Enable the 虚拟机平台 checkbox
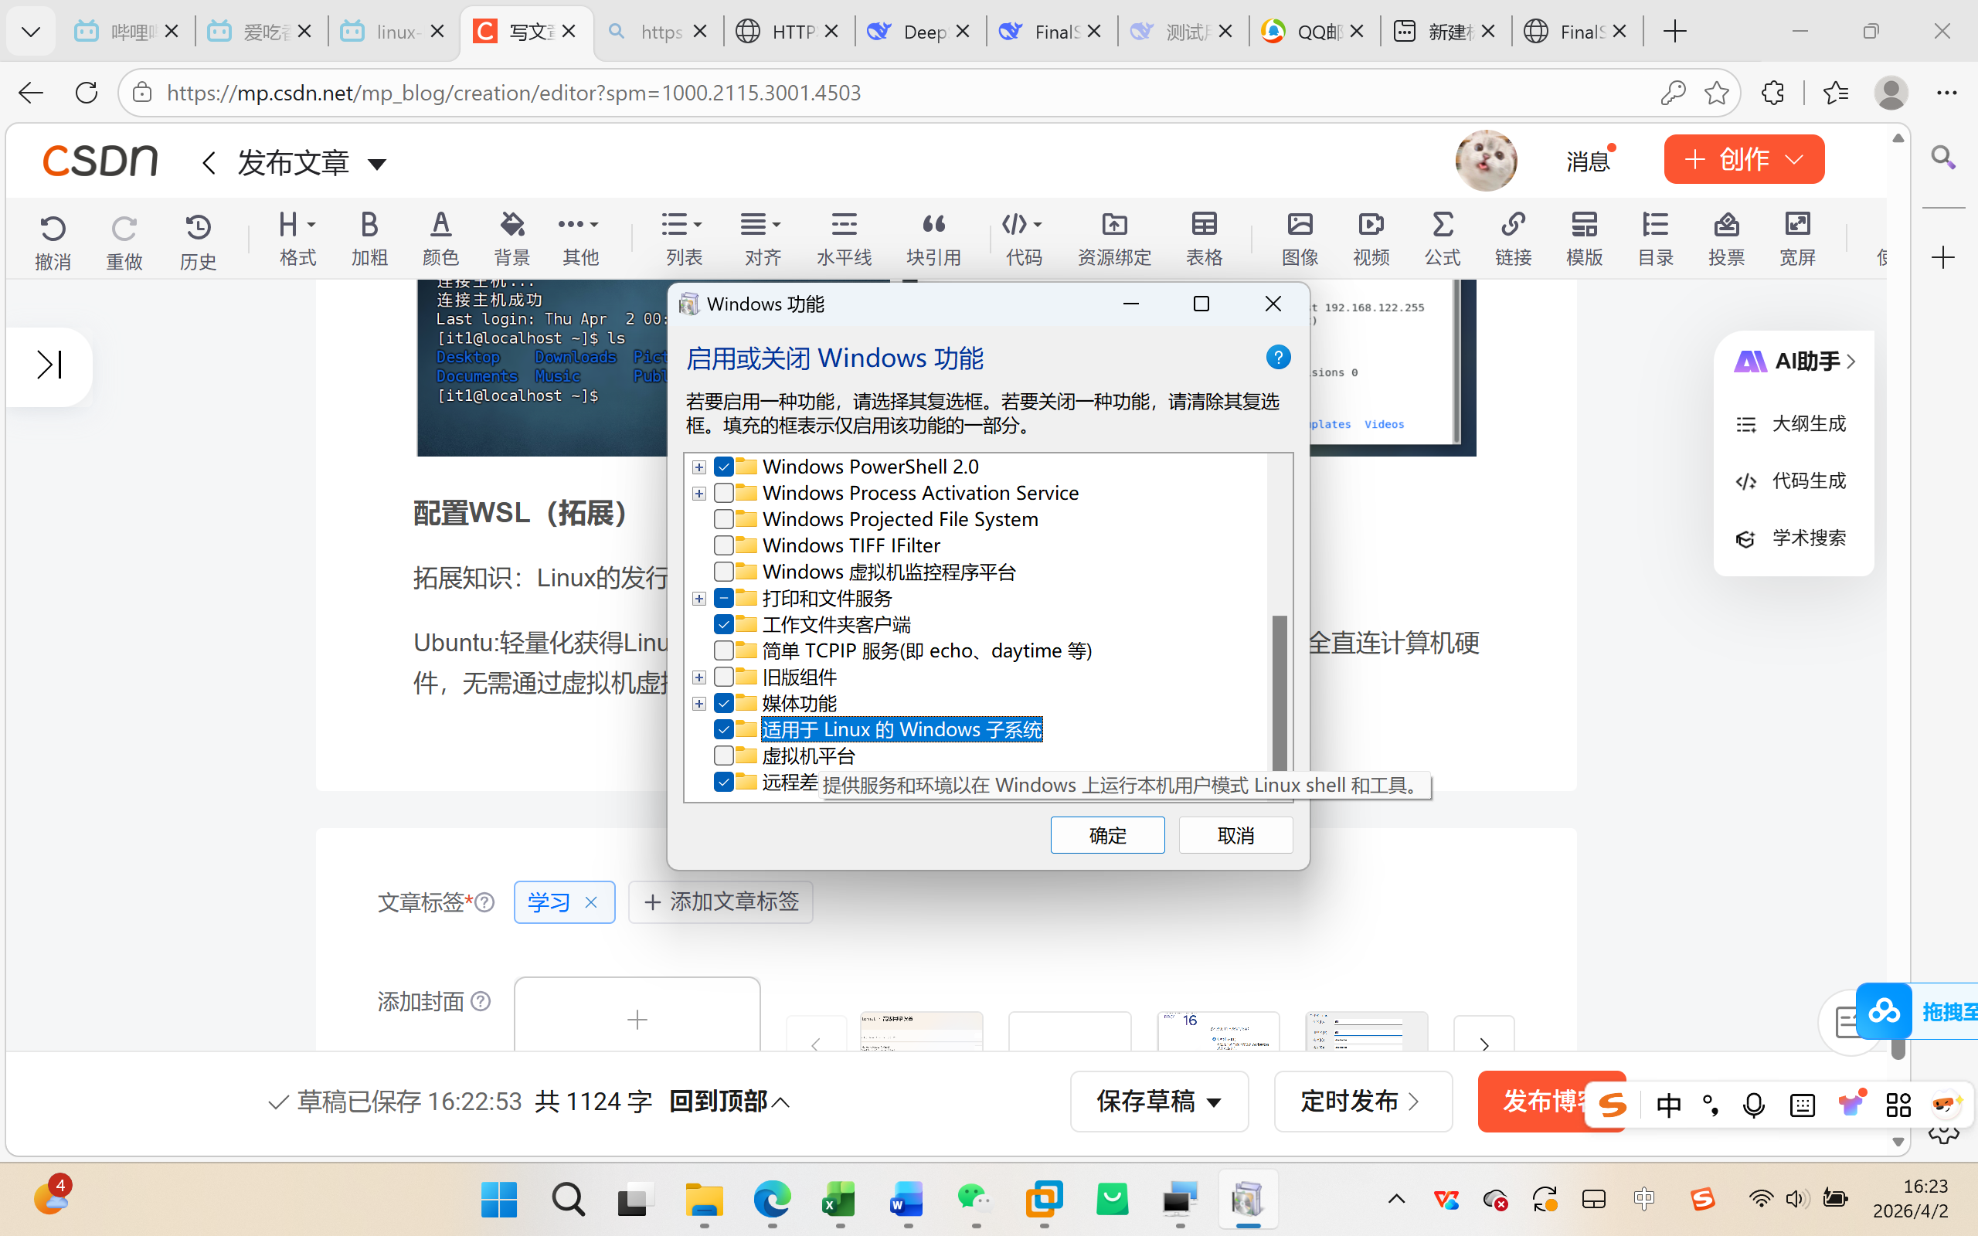Screen dimensions: 1978x1236 coord(723,756)
